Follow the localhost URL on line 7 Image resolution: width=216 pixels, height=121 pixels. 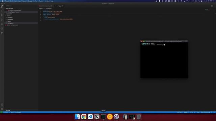click(66, 19)
